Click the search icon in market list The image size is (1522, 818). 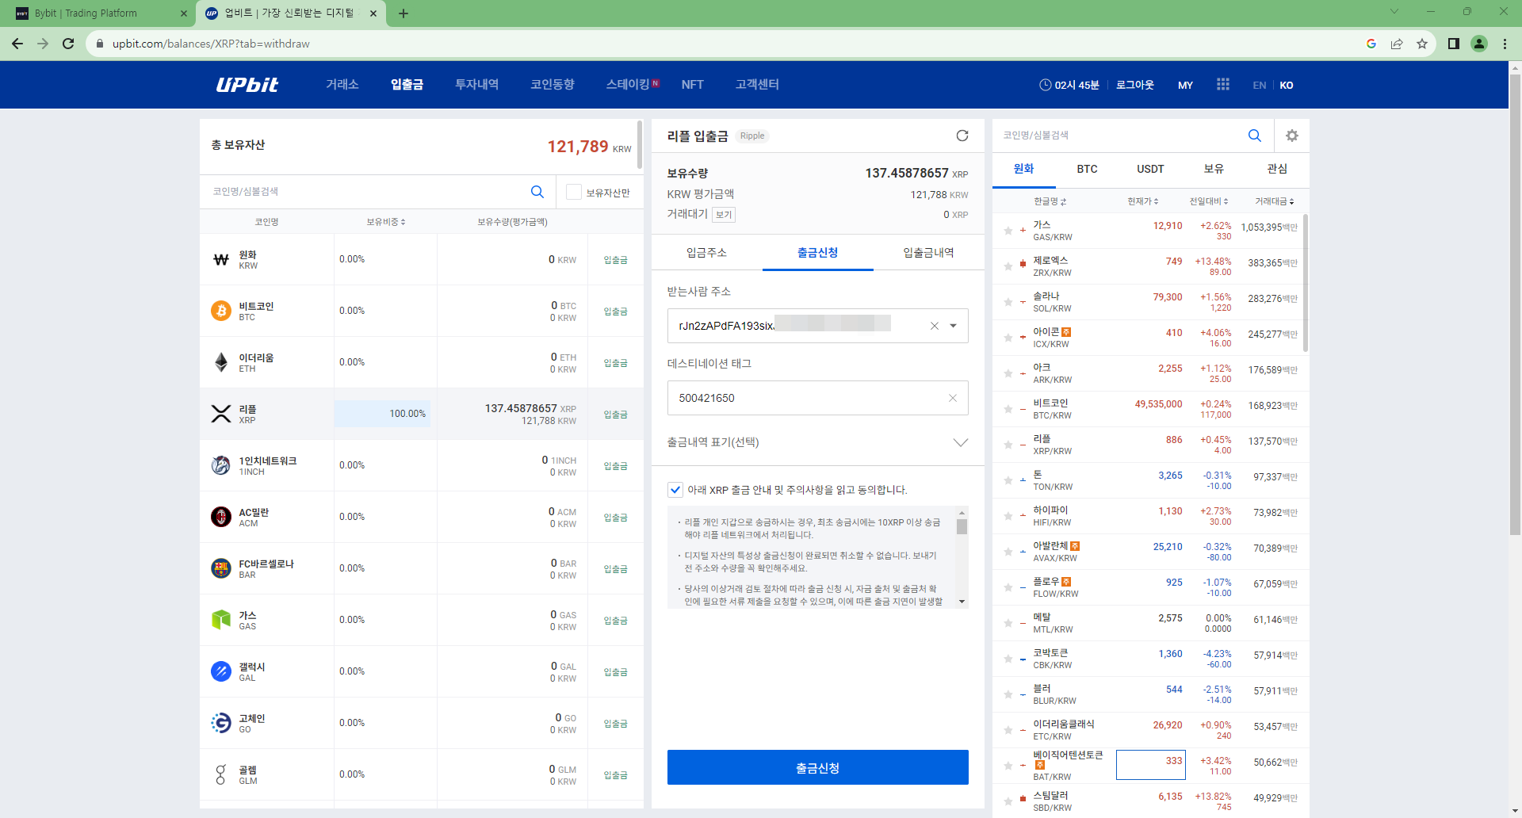tap(1254, 136)
